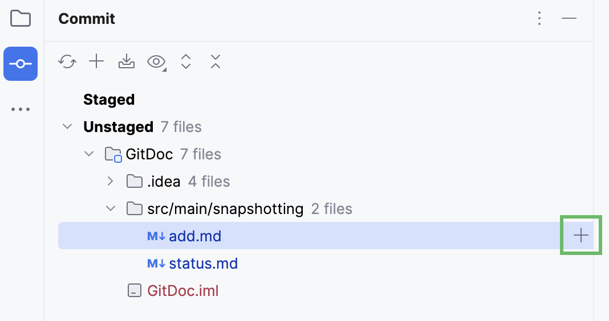Screen dimensions: 609x321
Task: Refresh the changes list
Action: [67, 61]
